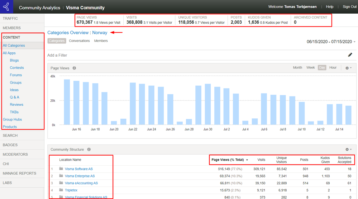Open the Community Structure gear settings

tap(348, 150)
